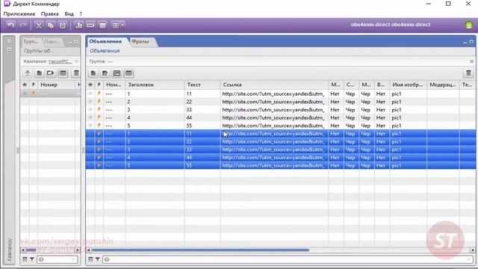Click the table grid icon in the purple toolbar
478x269 pixels.
[103, 25]
